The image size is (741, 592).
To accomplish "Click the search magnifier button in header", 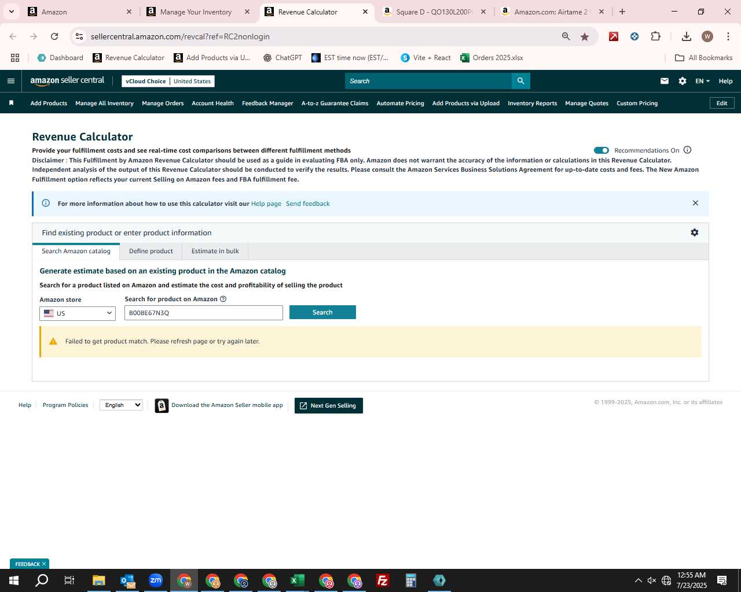I will pyautogui.click(x=520, y=81).
